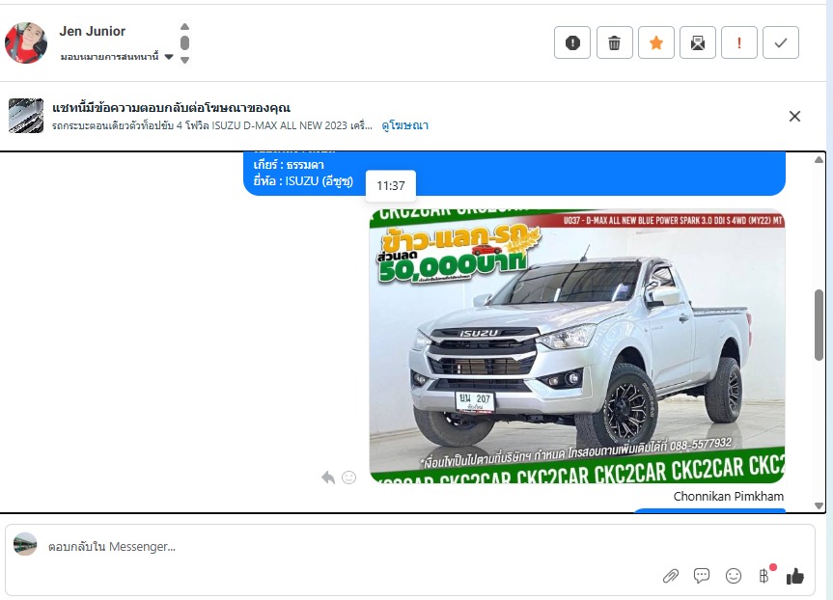Viewport: 833px width, 600px height.
Task: Click chat scrollbar up arrow
Action: click(819, 160)
